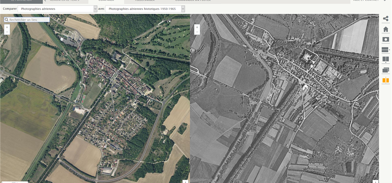
Task: Click the home icon in right sidebar
Action: pyautogui.click(x=385, y=29)
